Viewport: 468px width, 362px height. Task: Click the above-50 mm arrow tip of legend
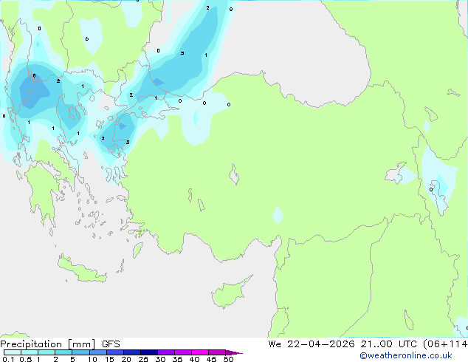(x=234, y=352)
